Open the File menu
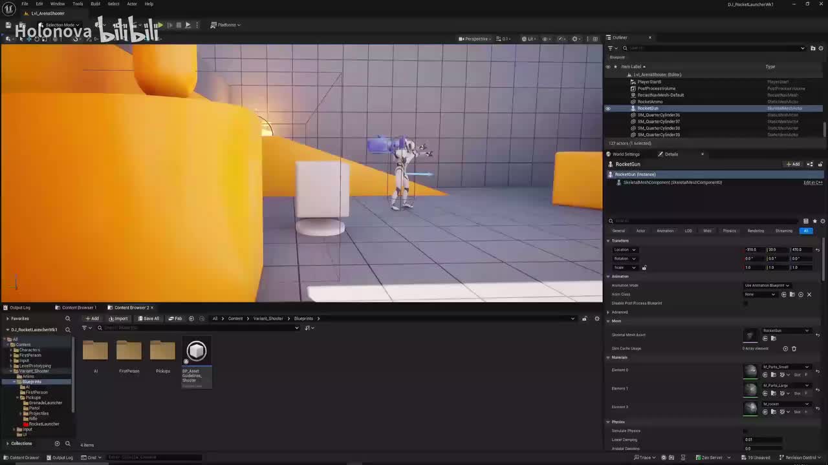 pyautogui.click(x=25, y=4)
